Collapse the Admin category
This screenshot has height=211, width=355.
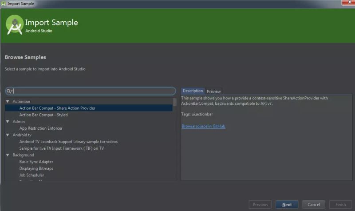[8, 121]
